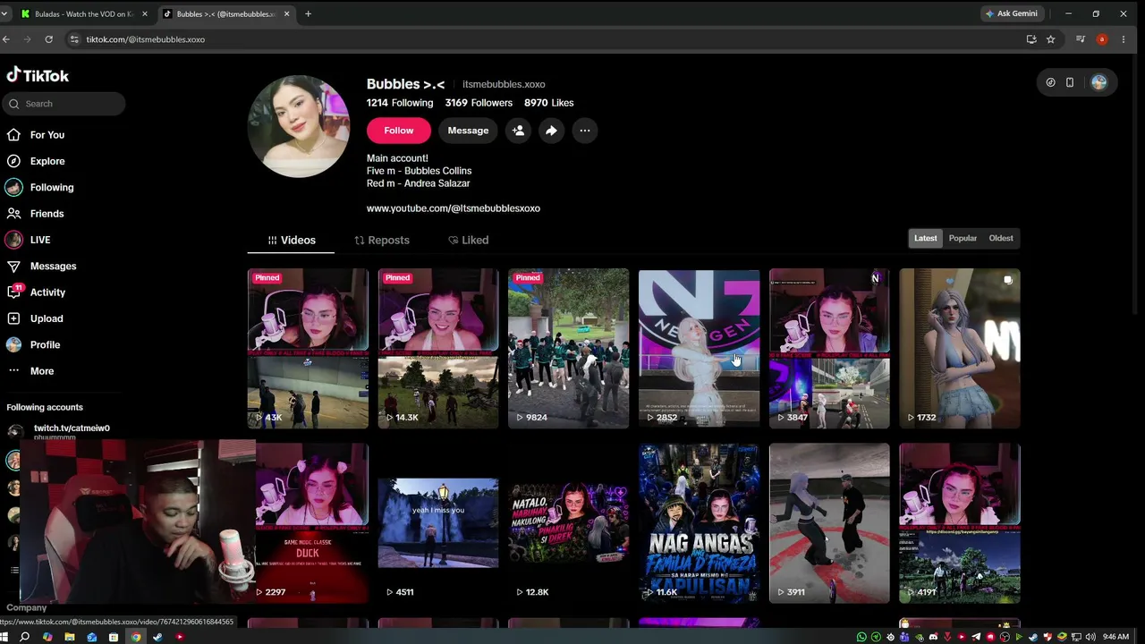Click the phone app icon in the top-right pill
This screenshot has width=1145, height=644.
tap(1070, 82)
